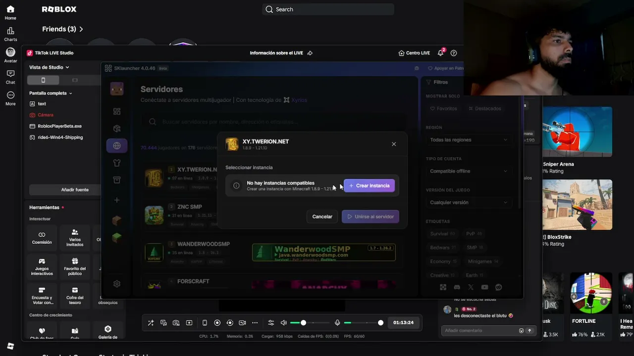Open Roblox Home in the sidebar
Viewport: 634px width, 356px height.
[10, 12]
